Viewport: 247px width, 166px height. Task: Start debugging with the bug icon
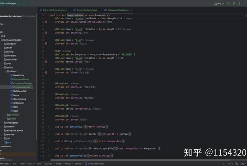(x=234, y=3)
